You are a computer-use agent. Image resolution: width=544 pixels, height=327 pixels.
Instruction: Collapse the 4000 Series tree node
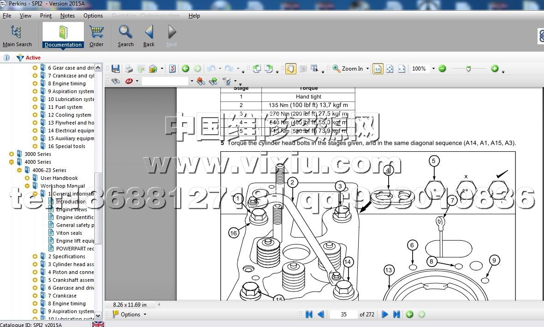click(12, 162)
